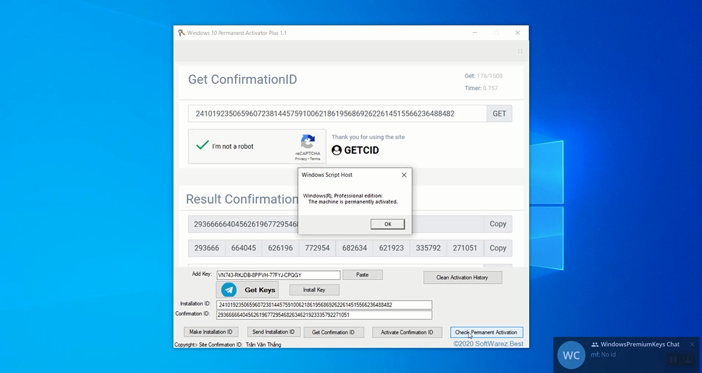Click the reCAPTCHA logo icon

[307, 142]
